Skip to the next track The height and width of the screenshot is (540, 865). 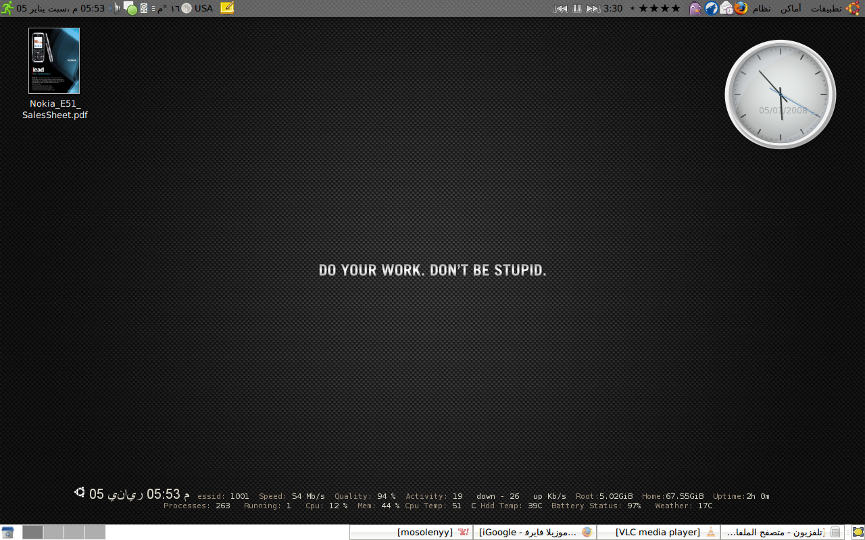593,8
